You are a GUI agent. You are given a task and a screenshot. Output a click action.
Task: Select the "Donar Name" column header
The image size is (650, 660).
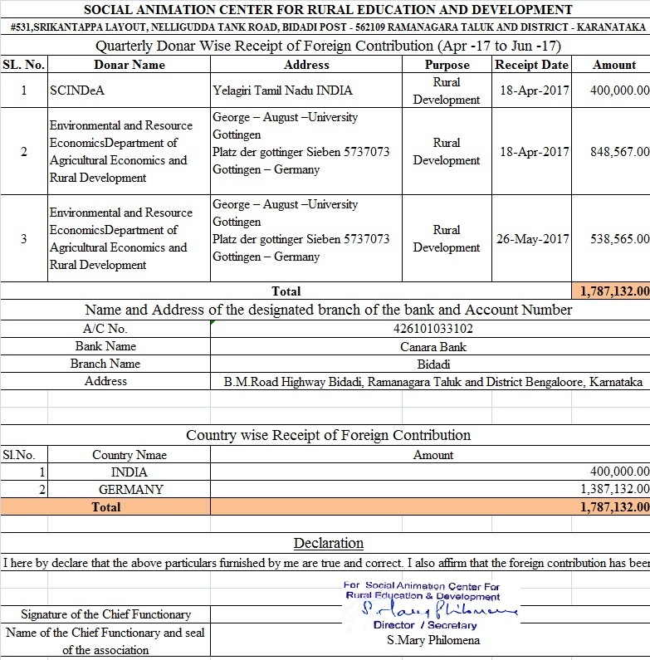pos(130,65)
